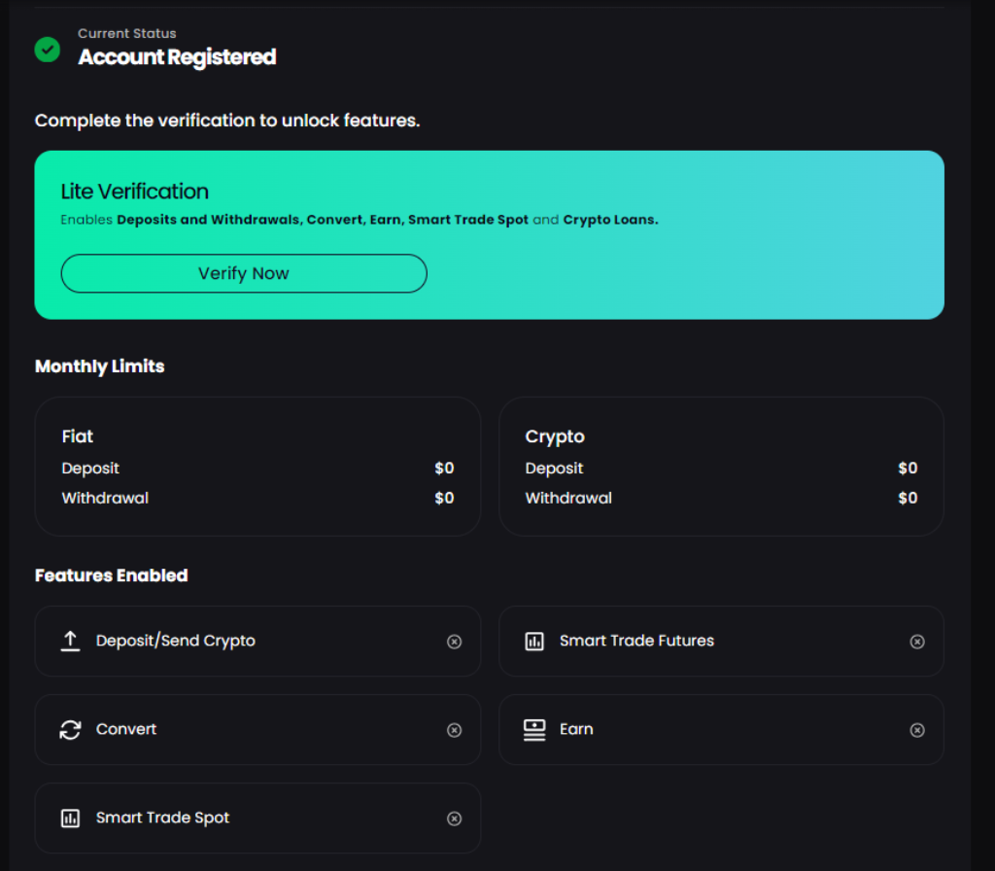
Task: Click the green checkmark status icon
Action: [x=47, y=50]
